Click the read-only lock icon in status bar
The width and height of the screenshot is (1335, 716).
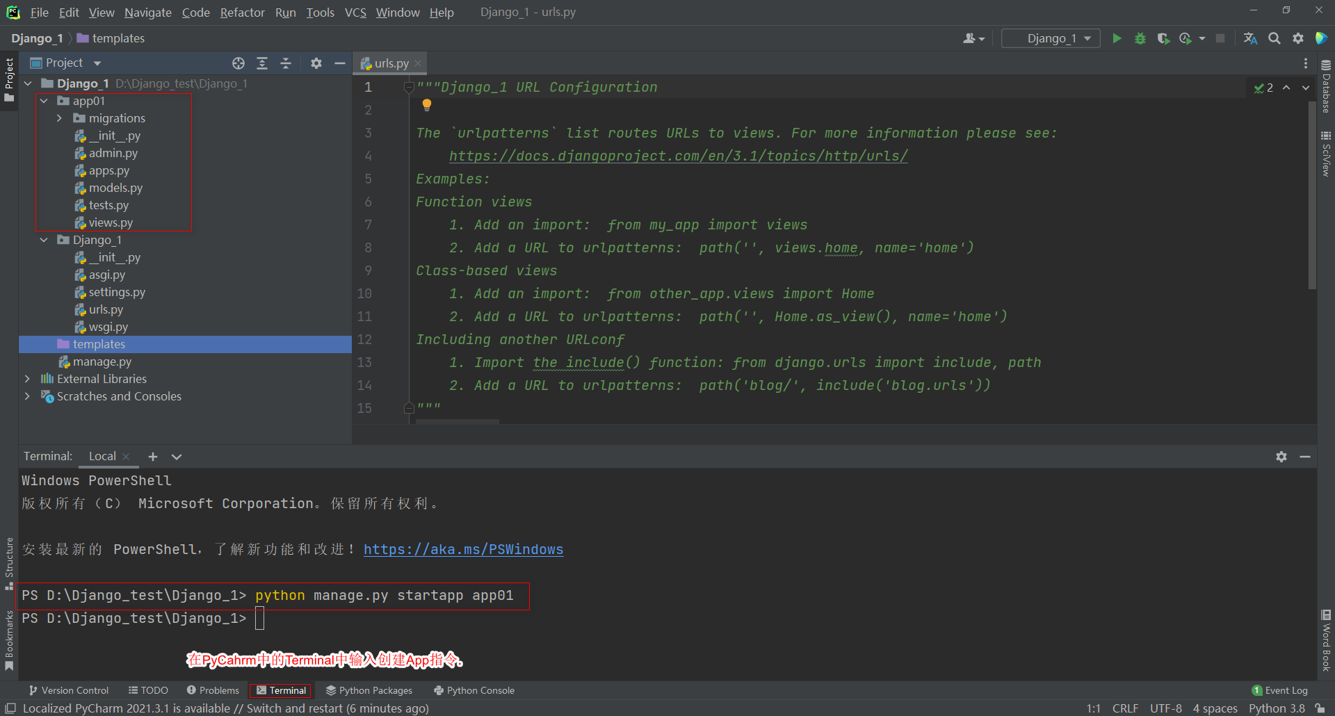(1320, 708)
